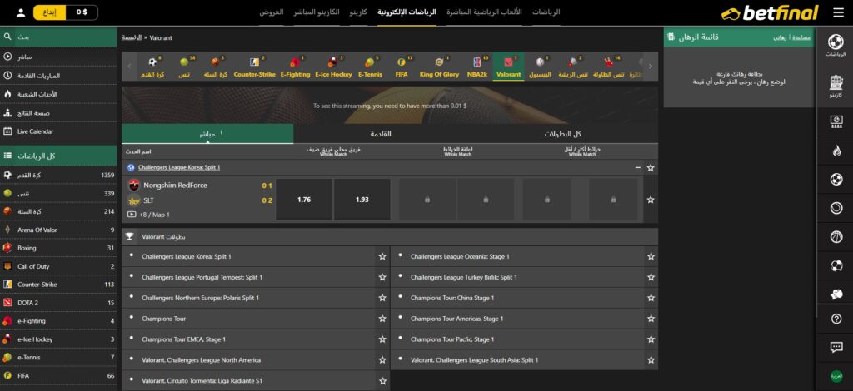Screen dimensions: 853x391
Task: Open the live chat speech bubble icon
Action: (x=836, y=347)
